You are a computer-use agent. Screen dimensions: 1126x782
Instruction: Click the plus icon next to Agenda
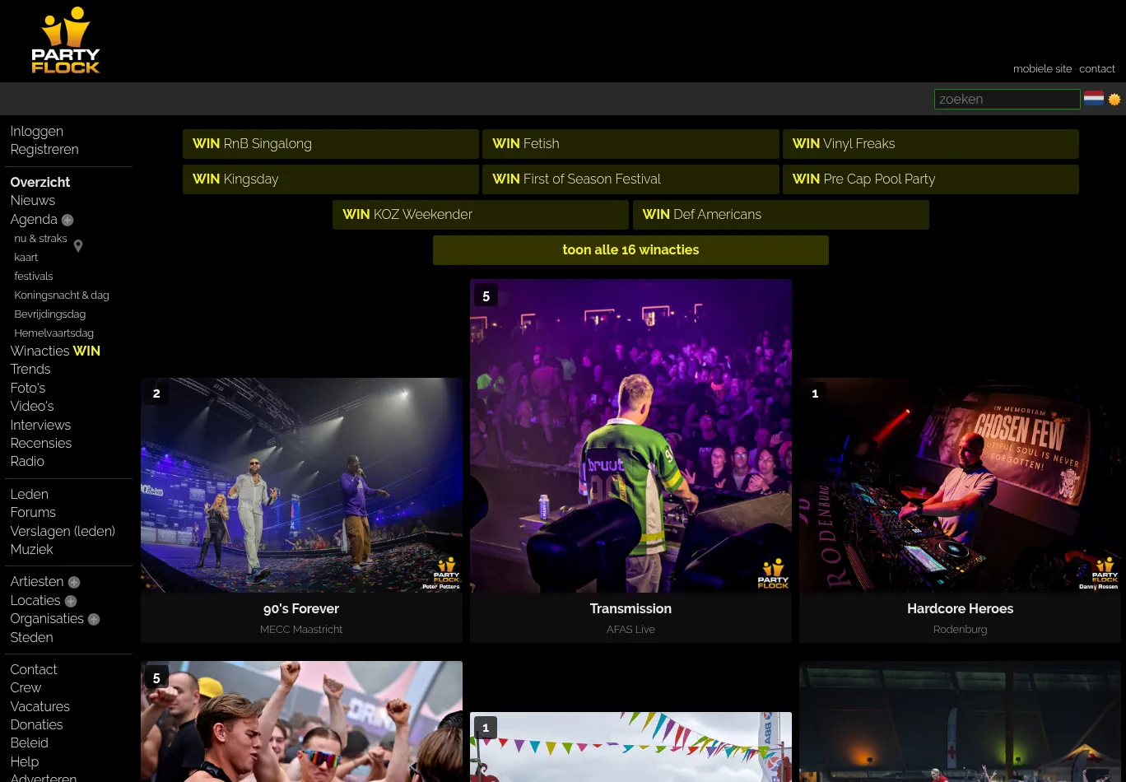[x=67, y=220]
